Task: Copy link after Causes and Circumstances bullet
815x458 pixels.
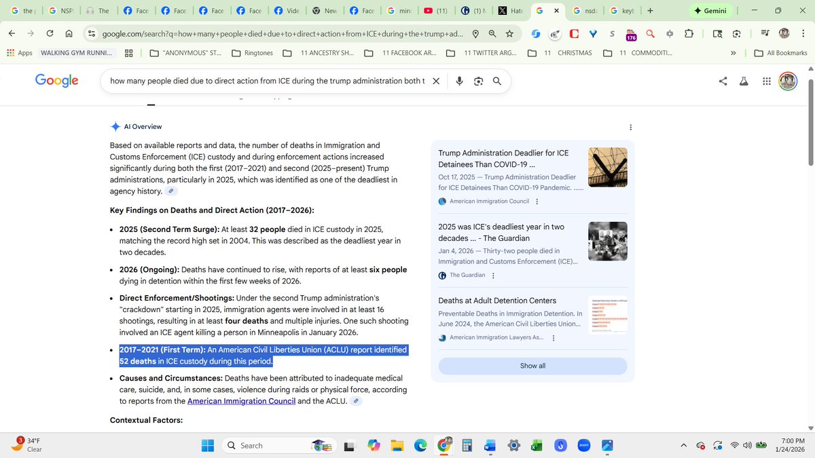Action: click(356, 401)
